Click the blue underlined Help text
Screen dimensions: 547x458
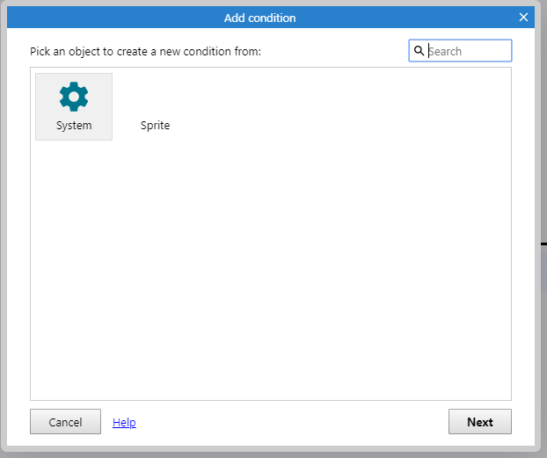click(x=124, y=423)
